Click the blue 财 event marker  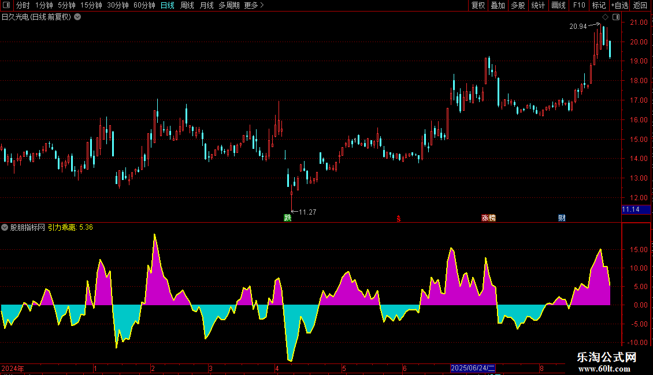[562, 218]
